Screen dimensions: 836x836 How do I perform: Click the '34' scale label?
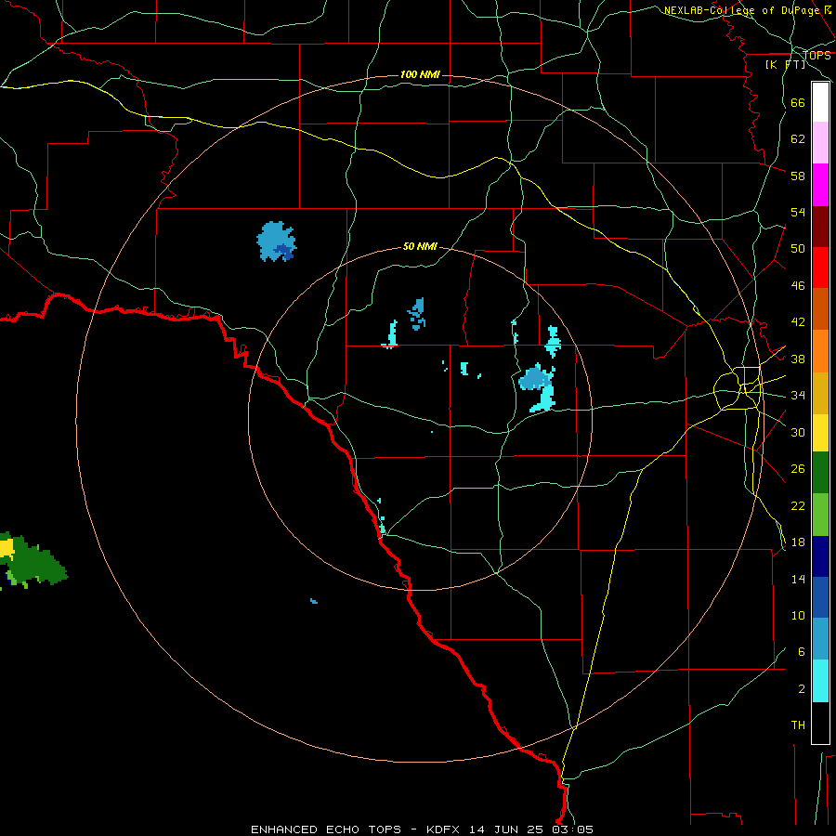click(798, 396)
